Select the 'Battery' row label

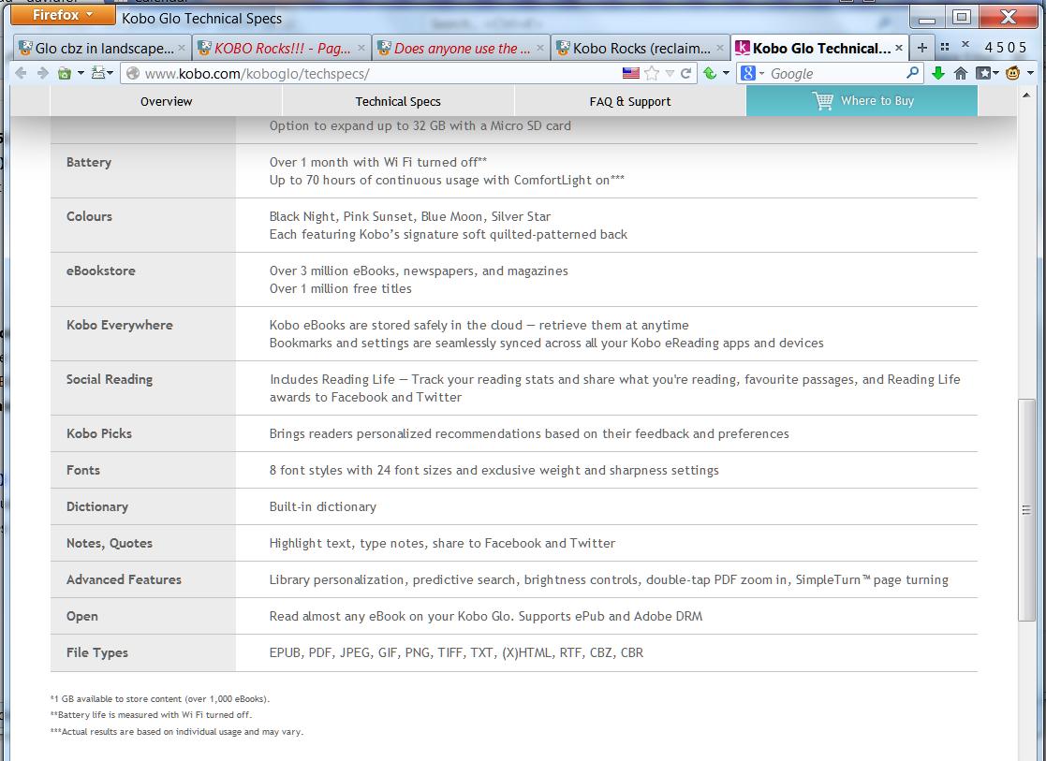click(x=89, y=162)
